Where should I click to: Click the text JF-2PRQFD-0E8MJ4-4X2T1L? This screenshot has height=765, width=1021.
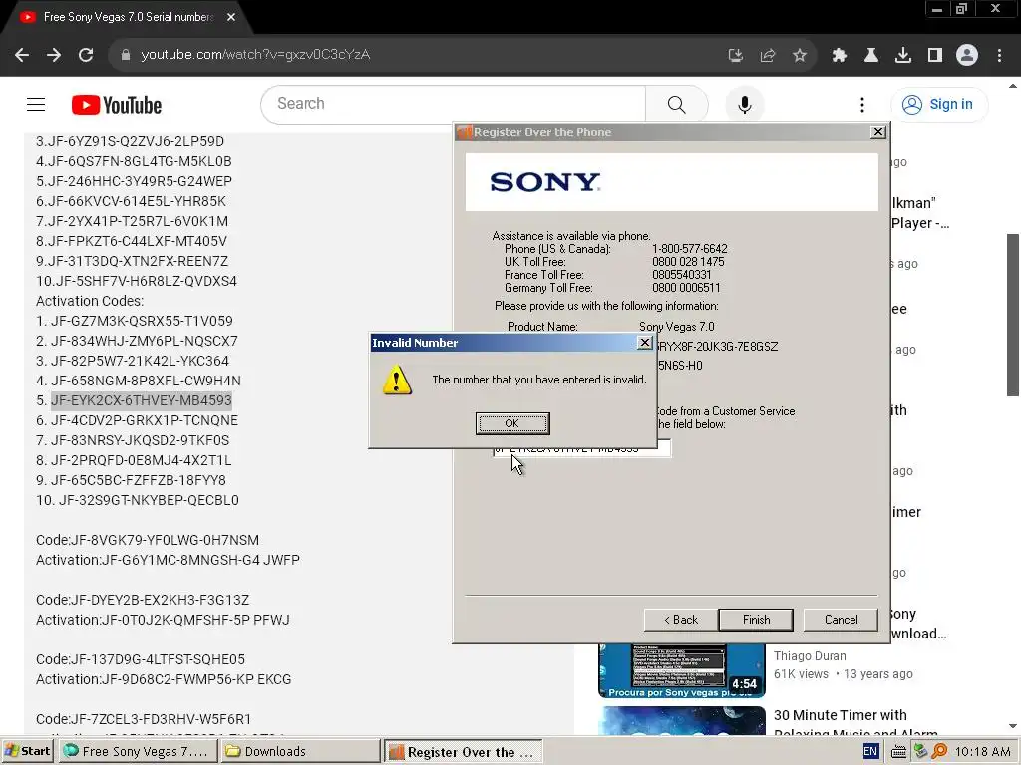(x=141, y=460)
